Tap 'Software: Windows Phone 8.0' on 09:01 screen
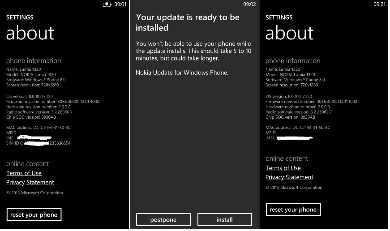This screenshot has height=231, width=390. (x=36, y=80)
